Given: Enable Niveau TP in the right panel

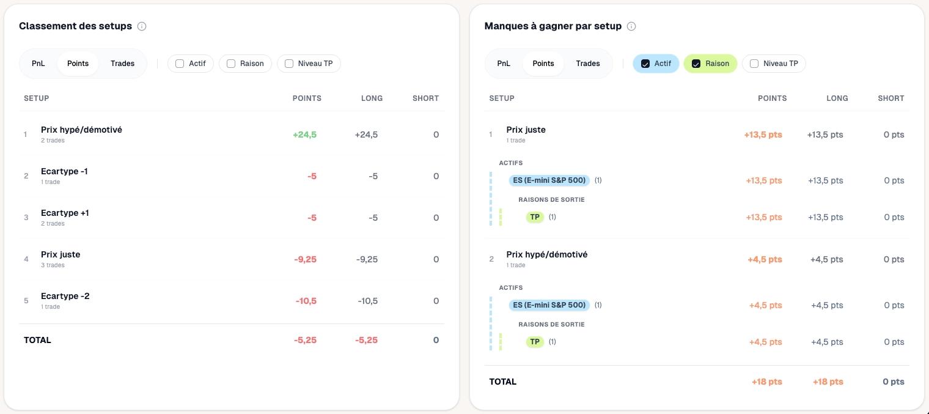Looking at the screenshot, I should click(x=754, y=63).
